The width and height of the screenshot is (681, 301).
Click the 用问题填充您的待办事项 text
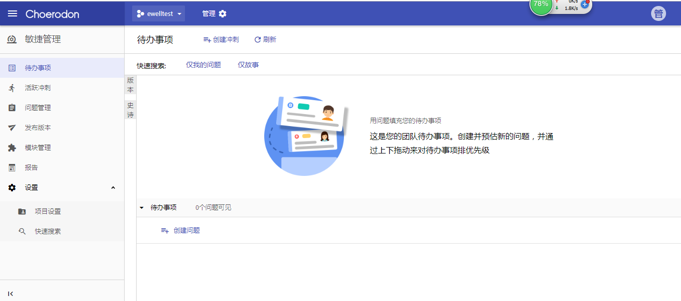[405, 121]
